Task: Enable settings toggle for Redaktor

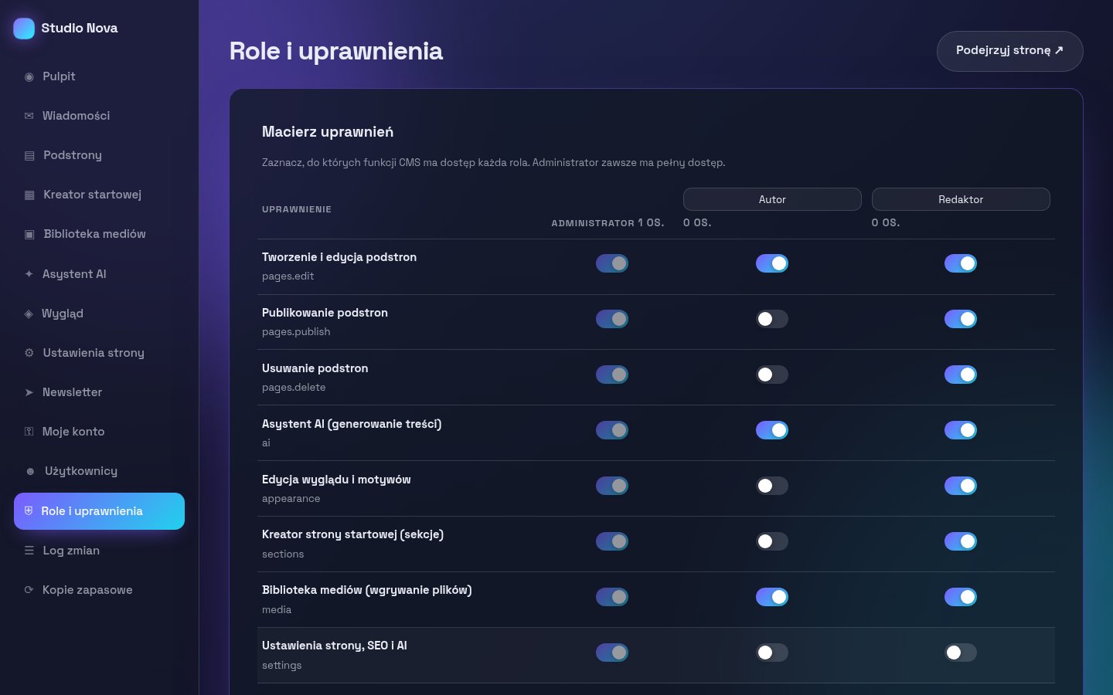Action: [x=961, y=653]
